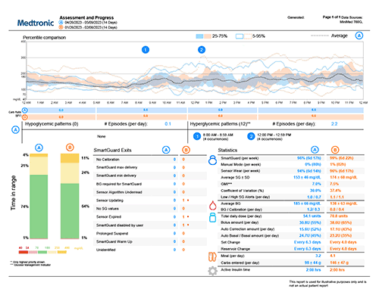Click the SmartGuard Warm Up row label
Screen dimensions: 379x292
pyautogui.click(x=114, y=241)
